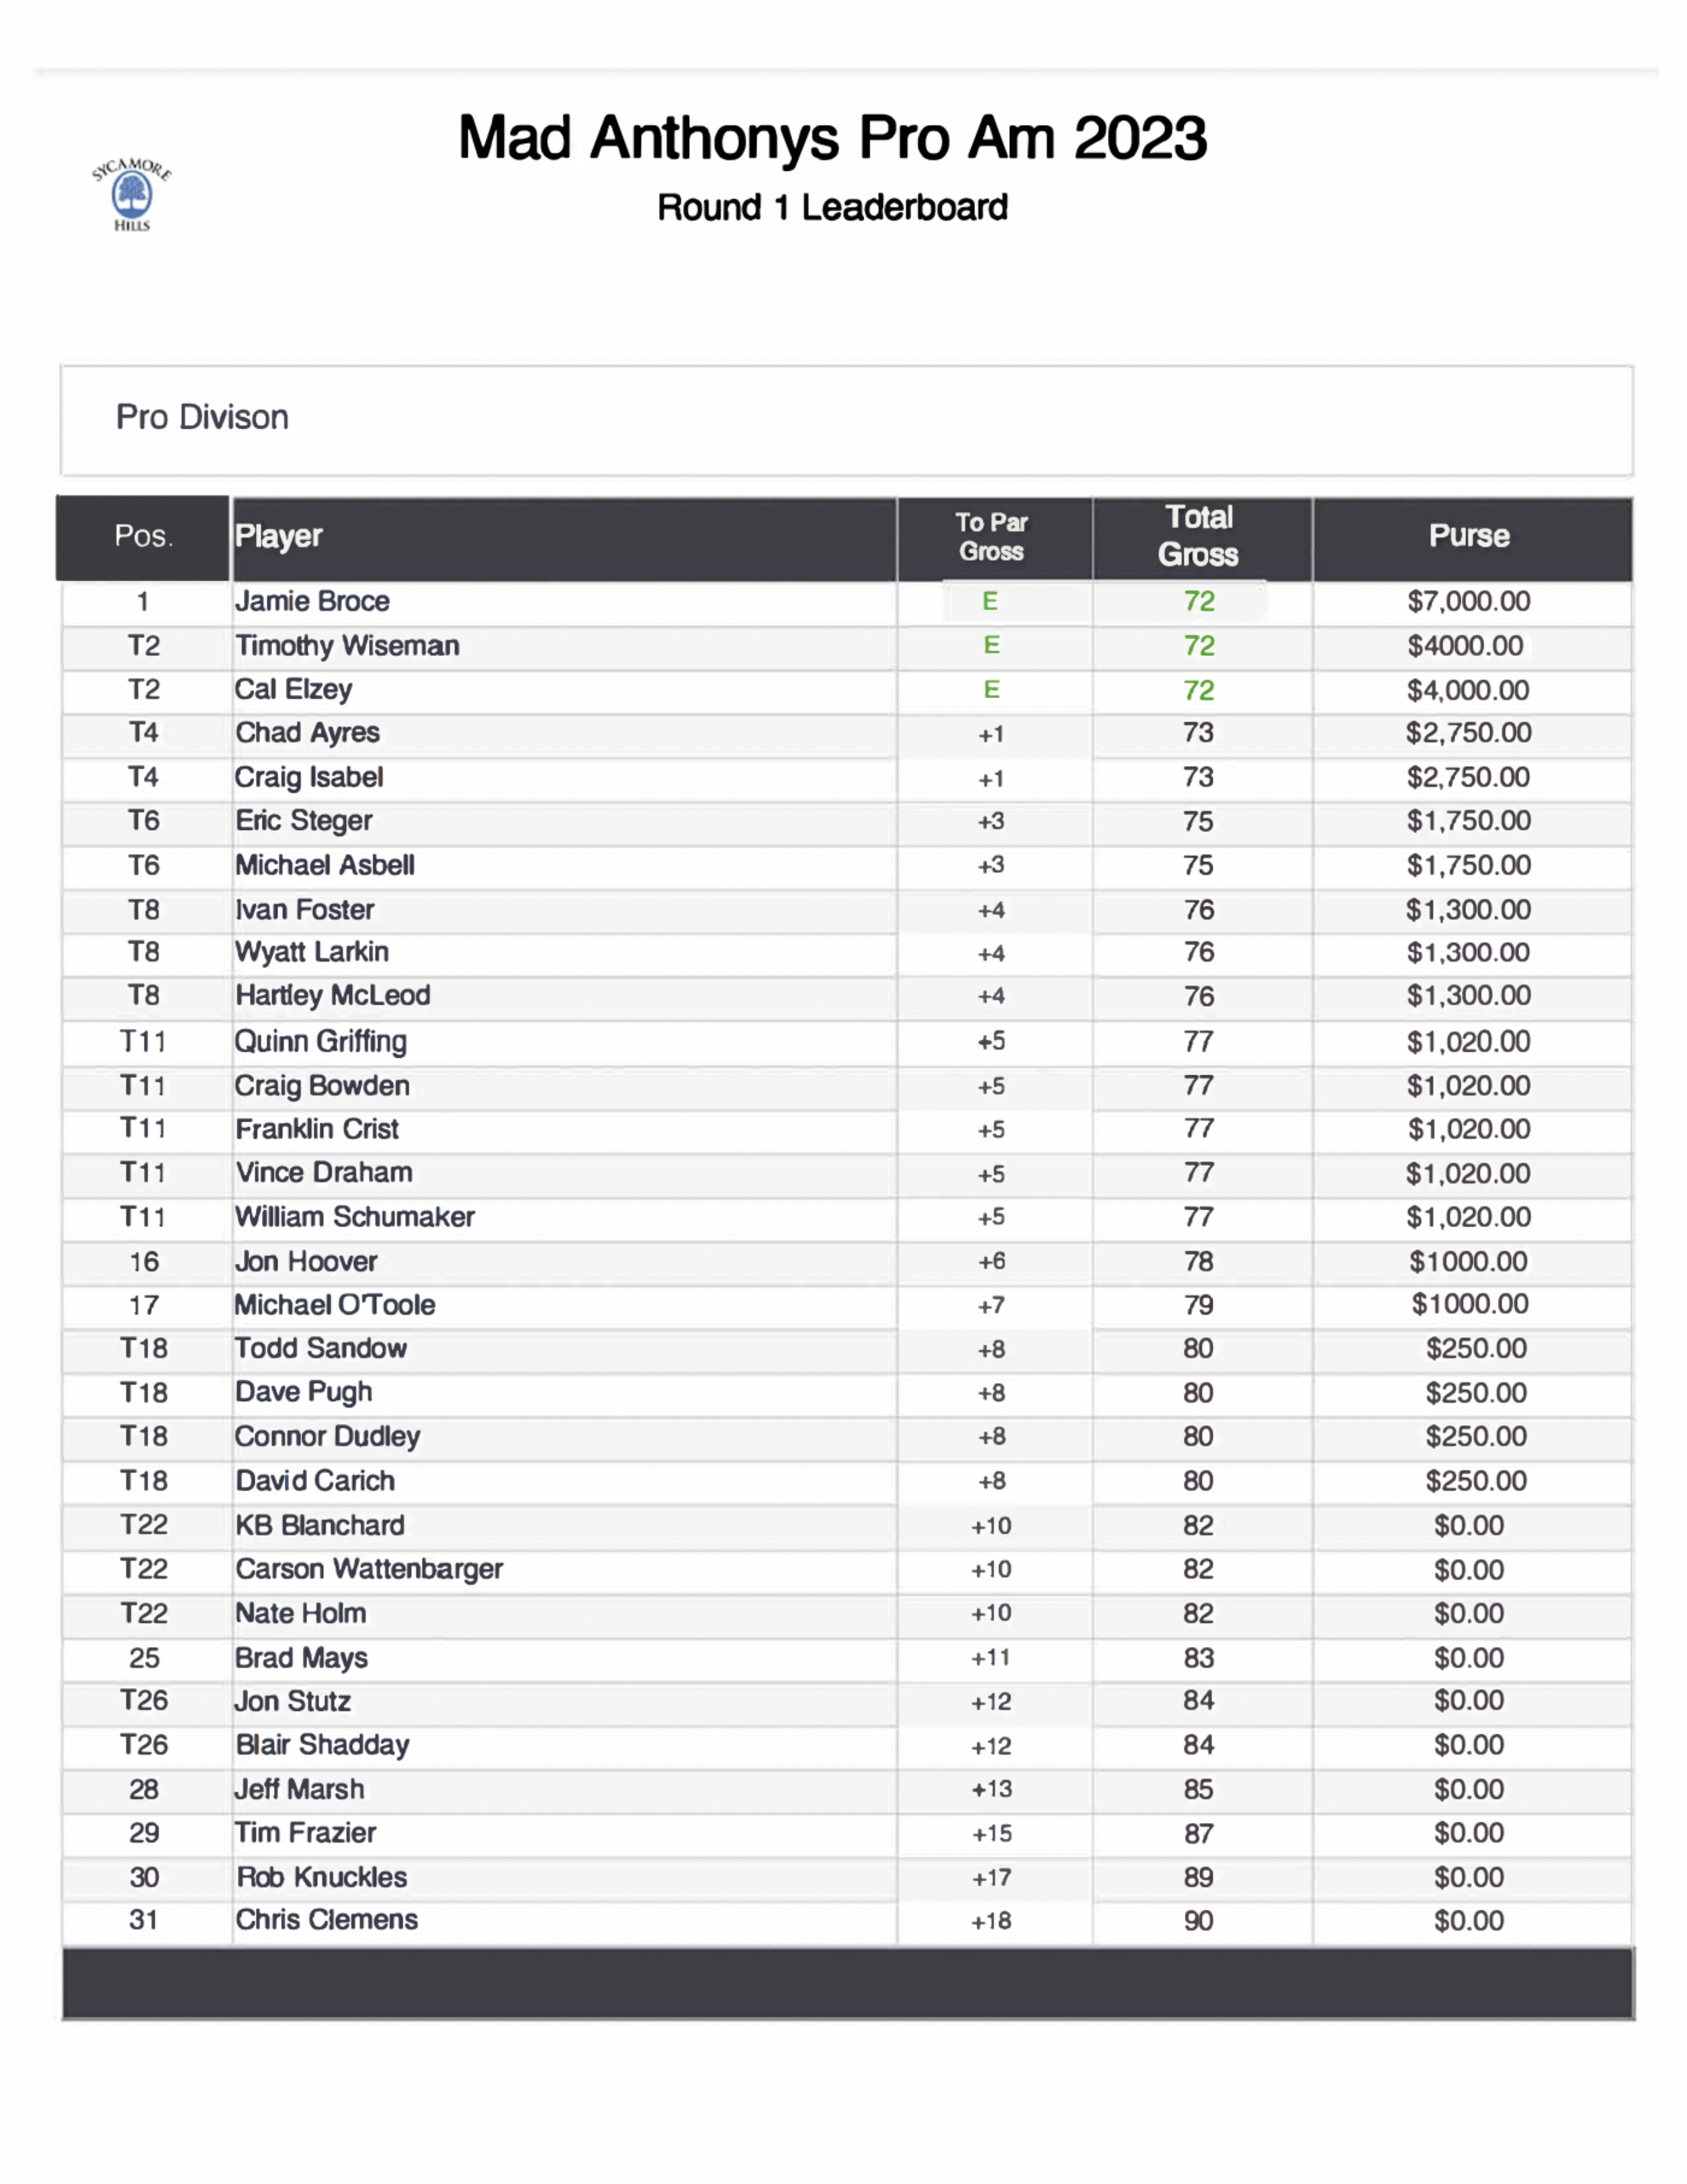Select player Jamie Broce
Viewport: 1687px width, 2184px height.
tap(312, 601)
